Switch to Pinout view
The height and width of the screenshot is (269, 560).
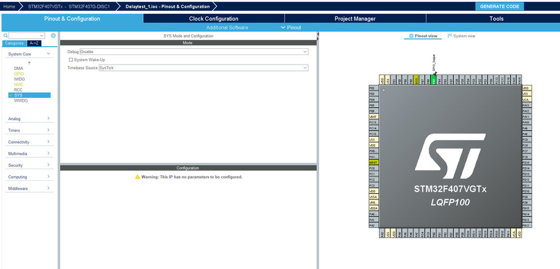(423, 36)
